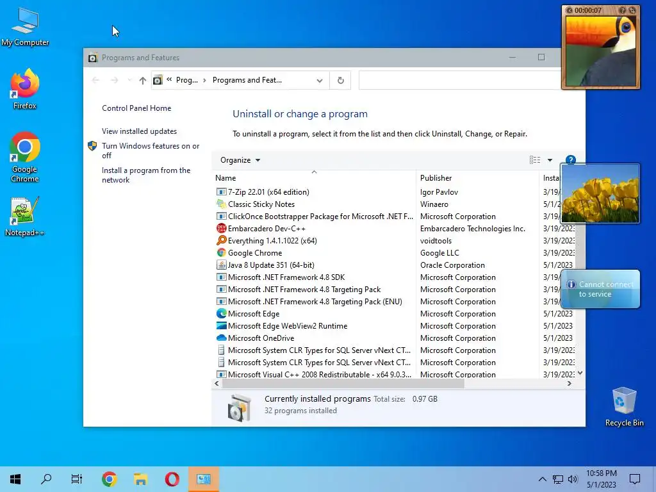Open the view options dropdown arrow

click(x=550, y=160)
